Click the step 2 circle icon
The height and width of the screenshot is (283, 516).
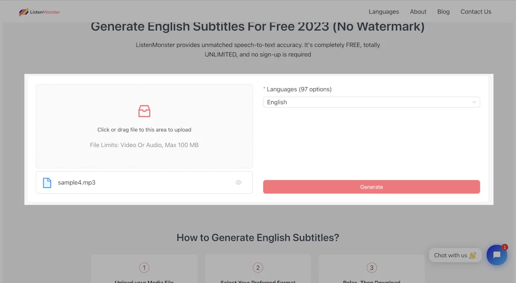pos(258,268)
